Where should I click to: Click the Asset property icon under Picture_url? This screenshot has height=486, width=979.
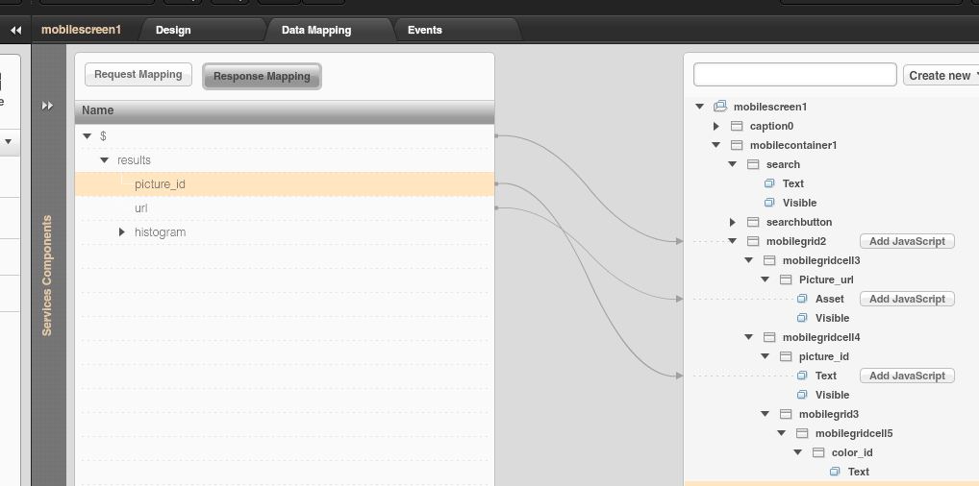tap(802, 299)
